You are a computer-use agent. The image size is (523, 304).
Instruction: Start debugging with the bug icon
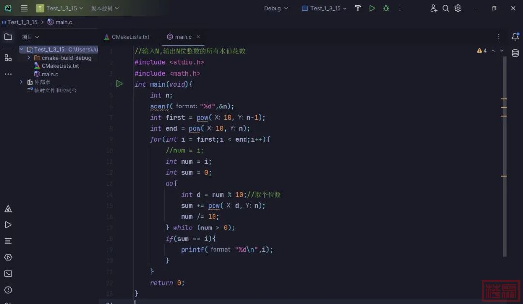click(x=386, y=8)
